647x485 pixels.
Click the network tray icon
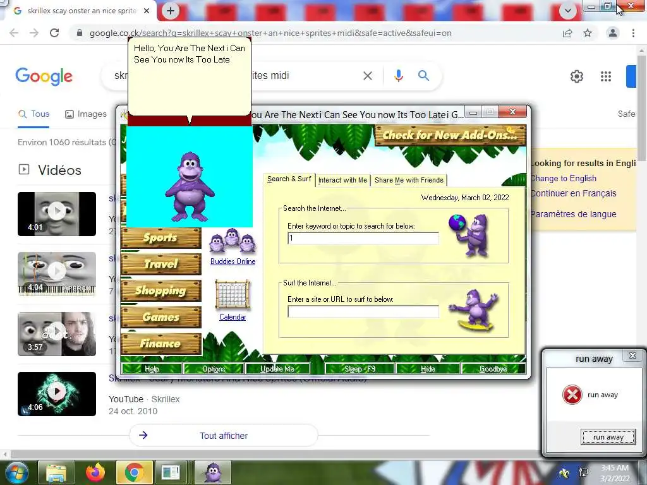583,472
